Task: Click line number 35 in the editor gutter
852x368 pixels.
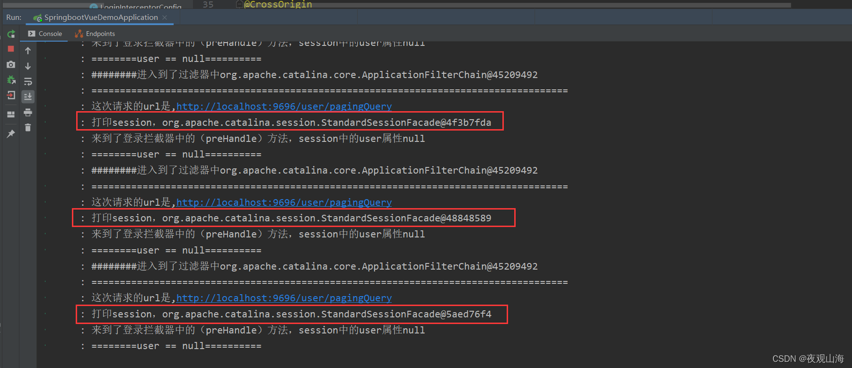Action: pyautogui.click(x=208, y=4)
